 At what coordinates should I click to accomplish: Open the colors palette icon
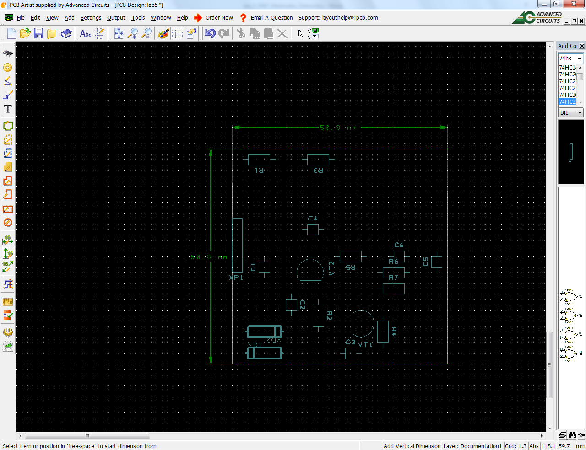(163, 33)
